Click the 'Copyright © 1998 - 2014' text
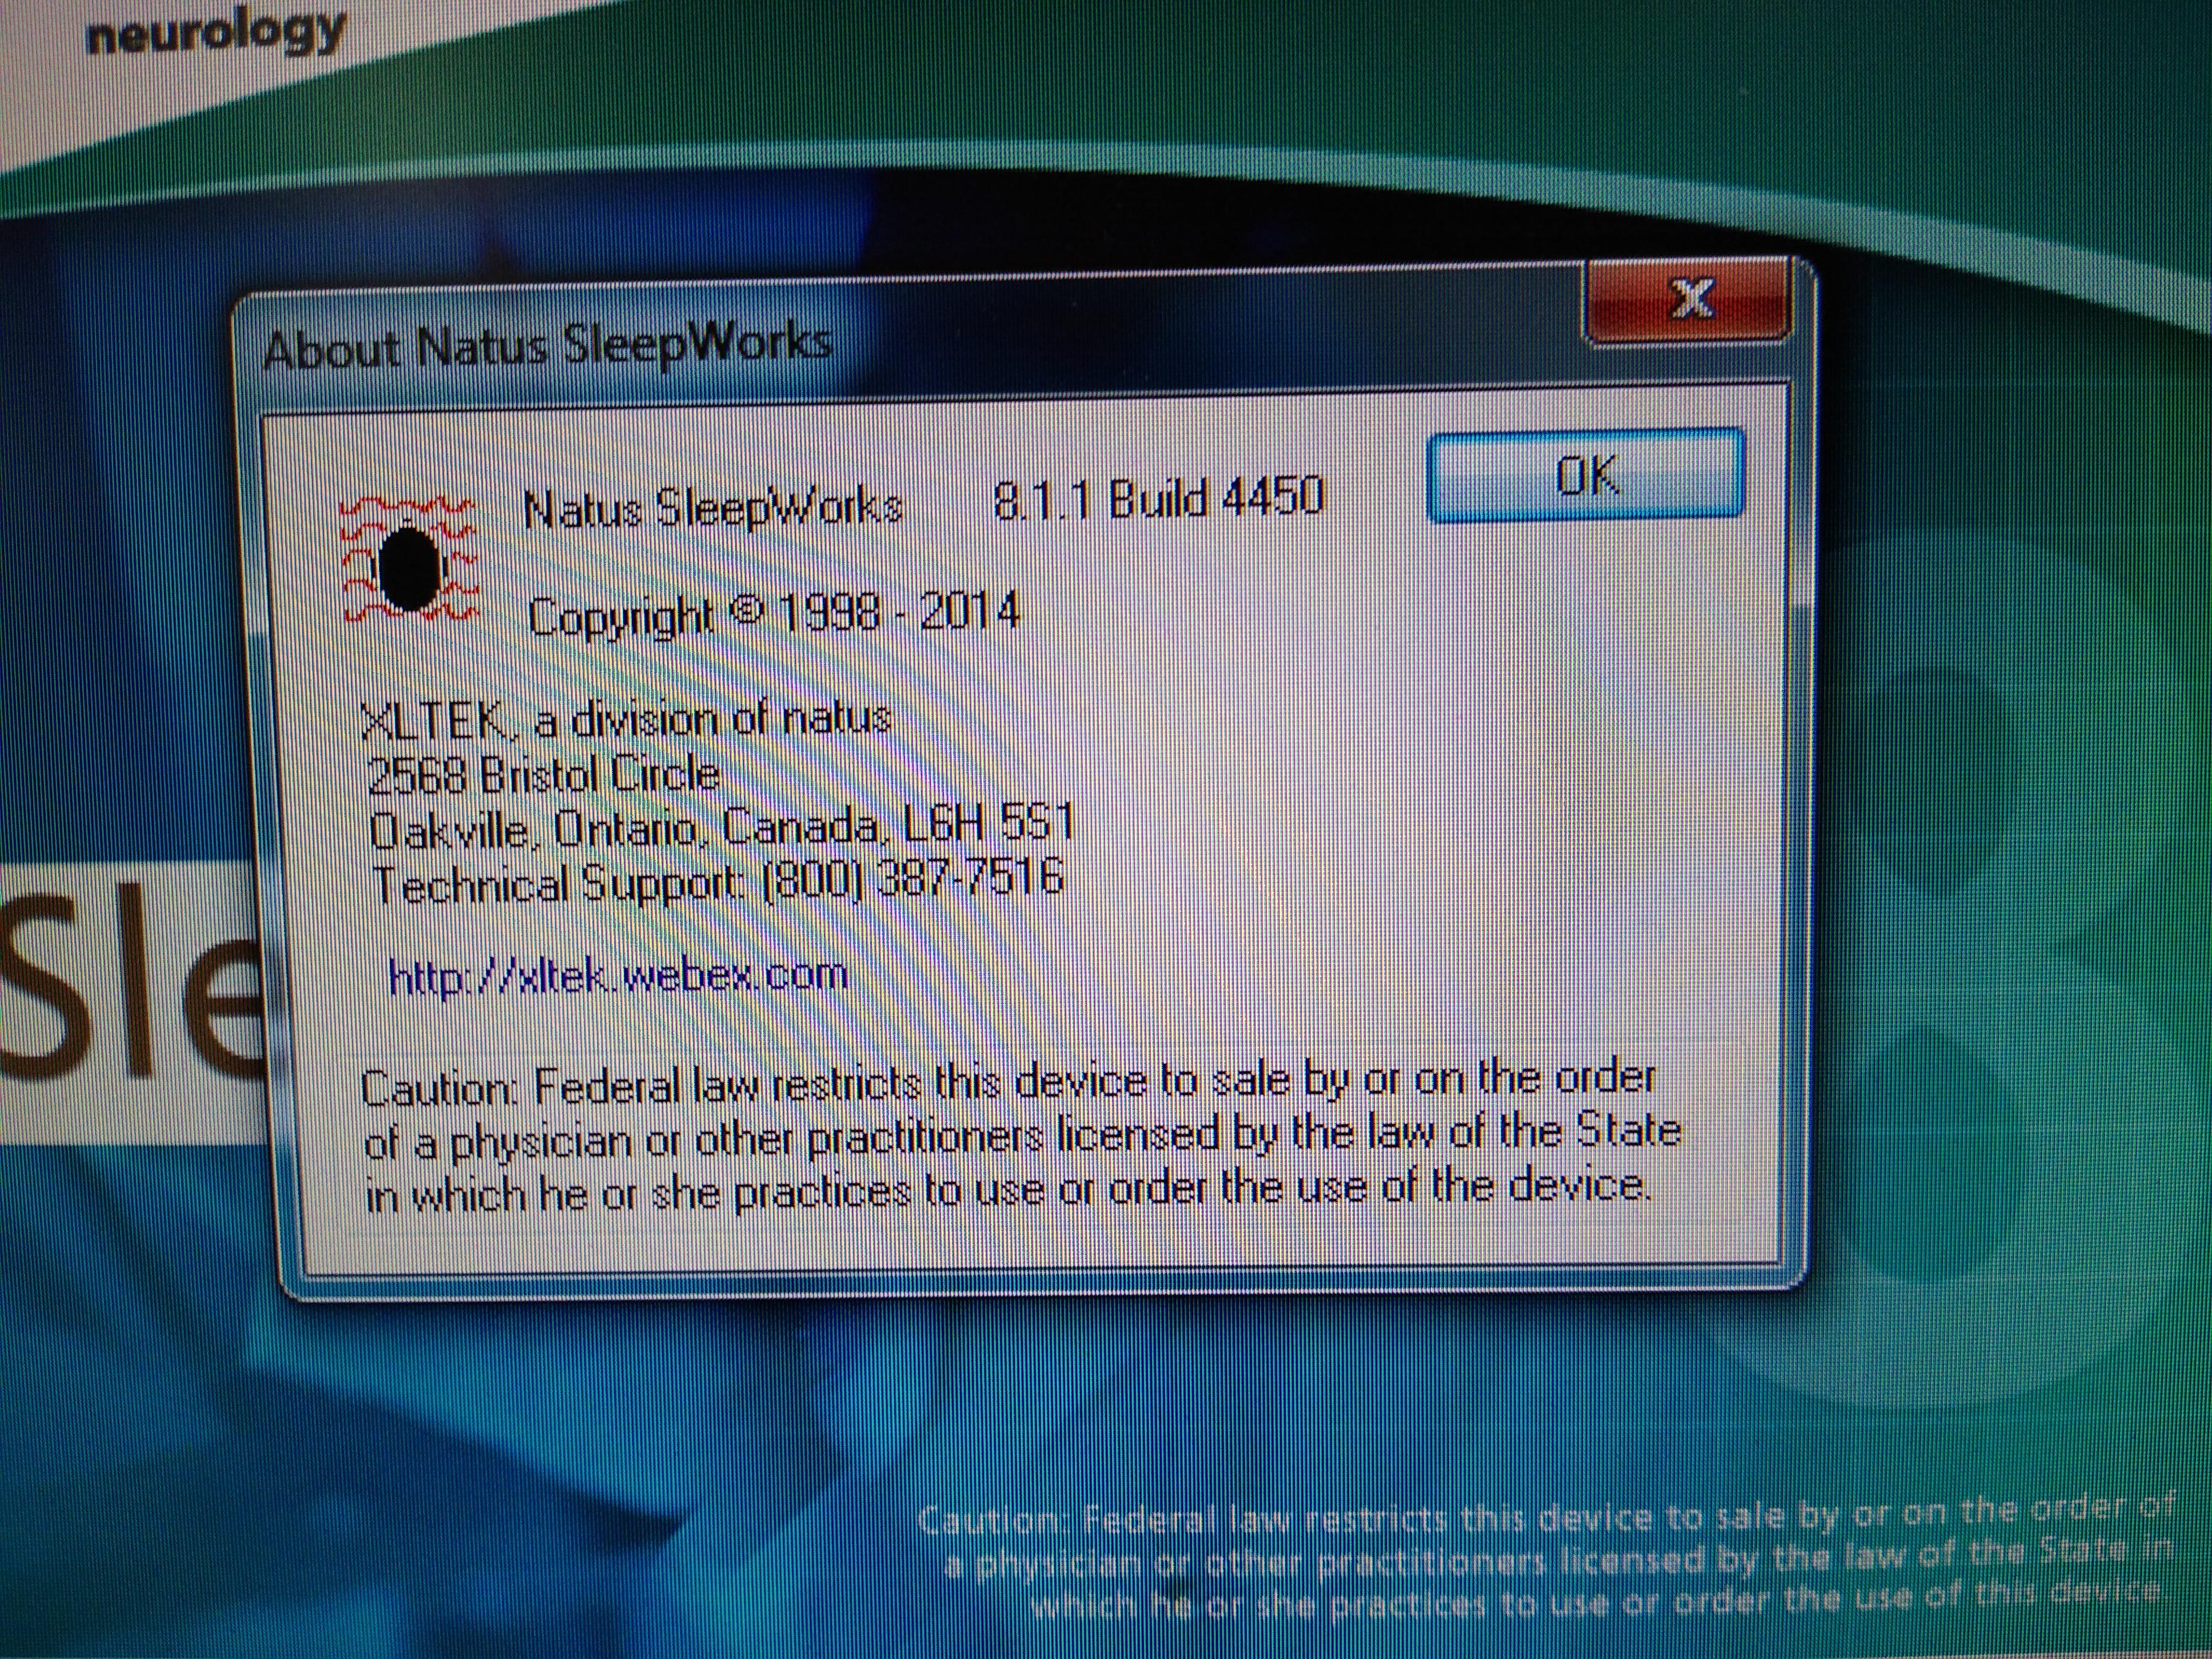Viewport: 2212px width, 1659px height. [x=774, y=612]
